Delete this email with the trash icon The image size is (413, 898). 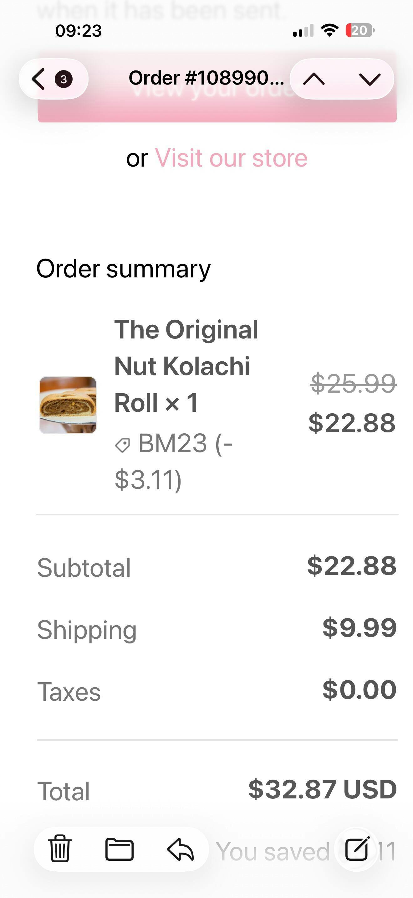(60, 849)
